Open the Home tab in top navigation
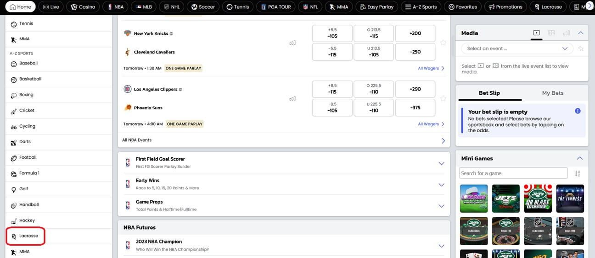 (x=21, y=7)
